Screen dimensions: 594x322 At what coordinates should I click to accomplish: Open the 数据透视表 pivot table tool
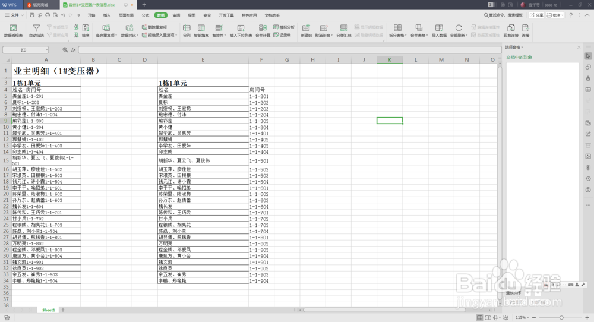13,30
